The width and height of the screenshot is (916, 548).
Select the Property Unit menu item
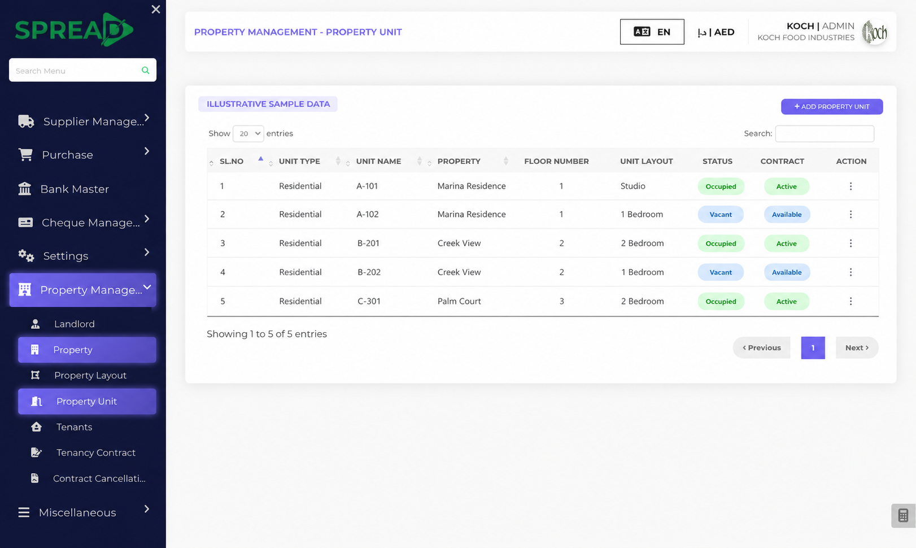pos(87,401)
